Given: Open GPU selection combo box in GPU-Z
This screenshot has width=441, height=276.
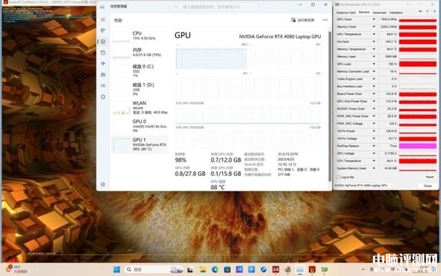Looking at the screenshot, I should pyautogui.click(x=363, y=186).
